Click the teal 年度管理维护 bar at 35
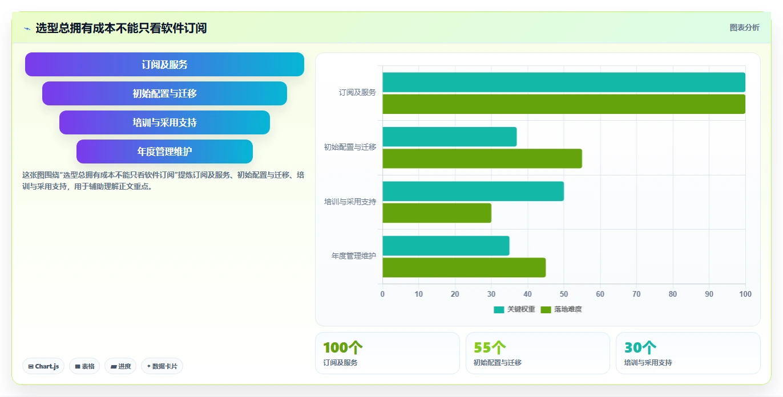This screenshot has height=397, width=783. coord(446,245)
